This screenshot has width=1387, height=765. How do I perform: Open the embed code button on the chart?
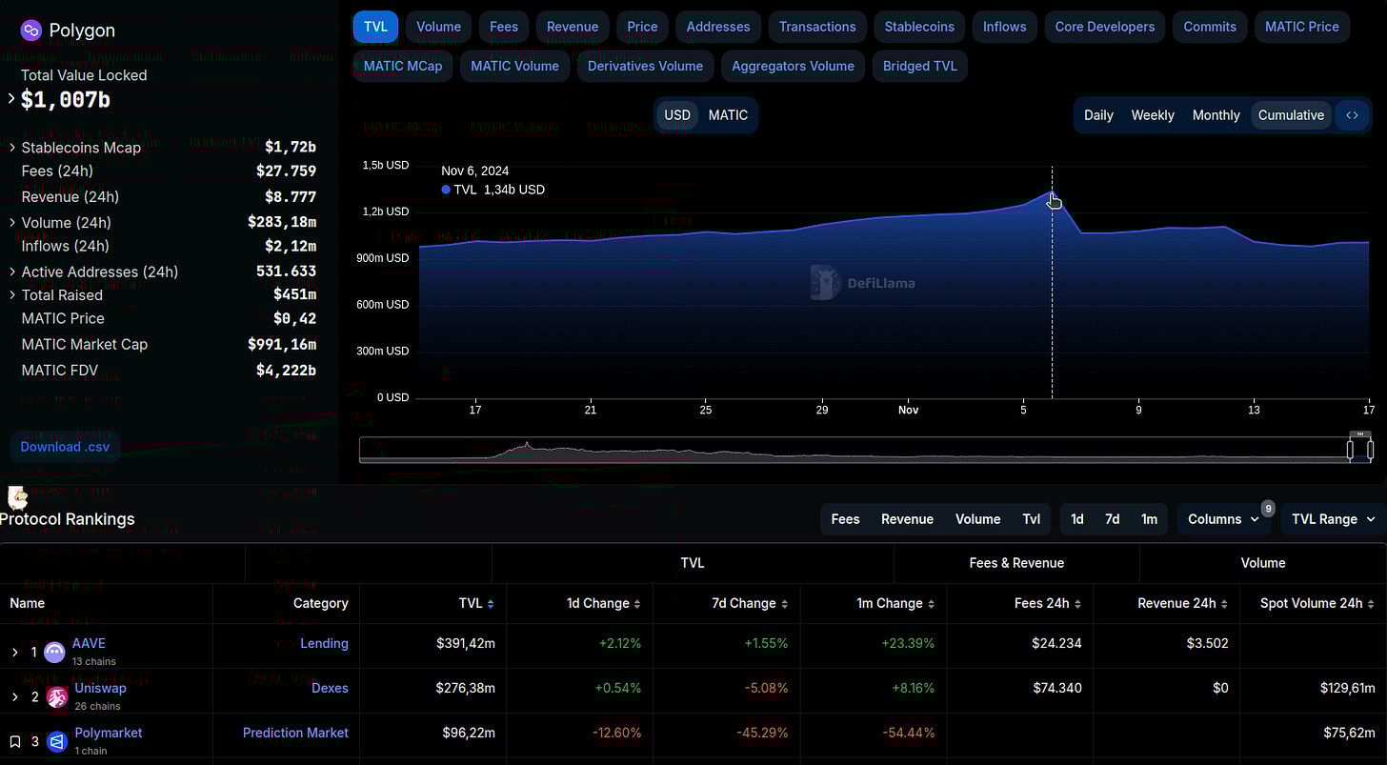1352,115
